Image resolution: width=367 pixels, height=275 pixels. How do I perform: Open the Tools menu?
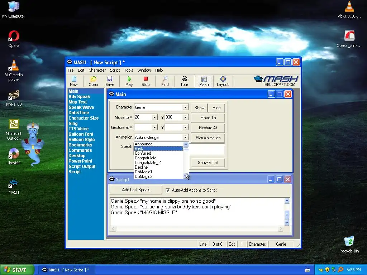click(x=129, y=70)
